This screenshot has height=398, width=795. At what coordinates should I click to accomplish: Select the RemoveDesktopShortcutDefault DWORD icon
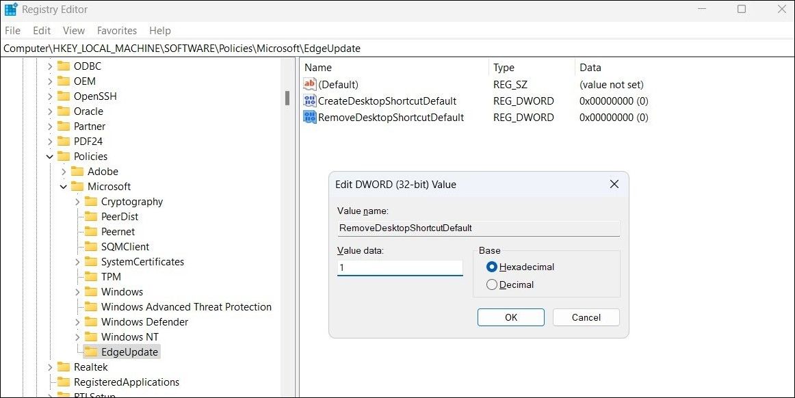[x=310, y=117]
